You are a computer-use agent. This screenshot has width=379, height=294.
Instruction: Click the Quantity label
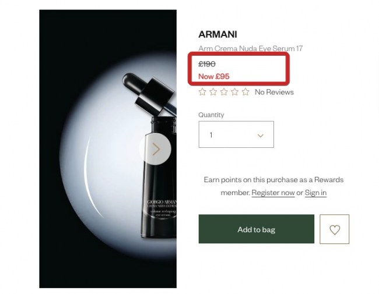(211, 115)
